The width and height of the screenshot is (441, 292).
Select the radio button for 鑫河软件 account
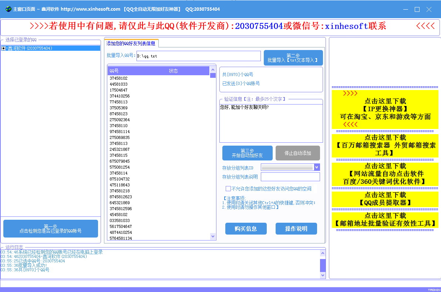[3, 49]
